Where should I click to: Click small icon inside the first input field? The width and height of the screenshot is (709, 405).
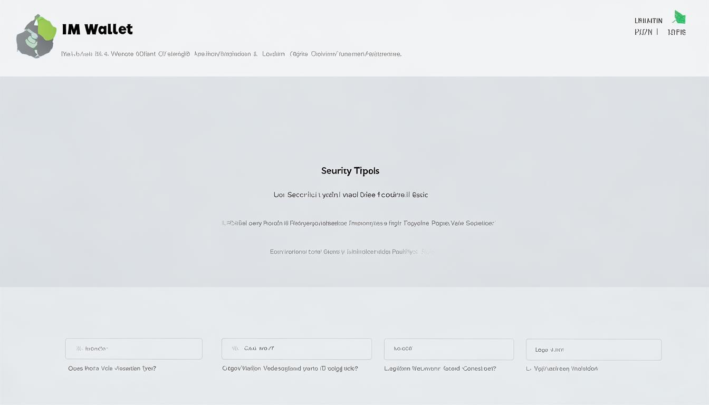coord(79,349)
